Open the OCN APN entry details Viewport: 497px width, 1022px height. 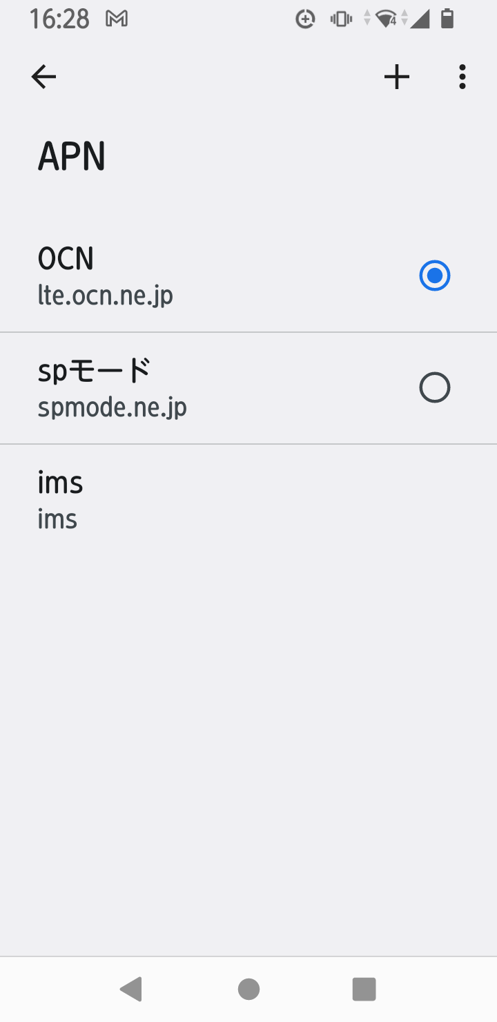[173, 275]
